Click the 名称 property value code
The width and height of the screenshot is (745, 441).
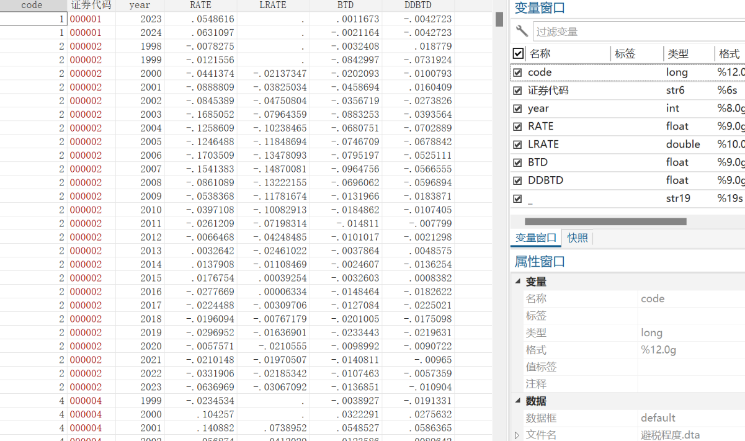tap(653, 298)
